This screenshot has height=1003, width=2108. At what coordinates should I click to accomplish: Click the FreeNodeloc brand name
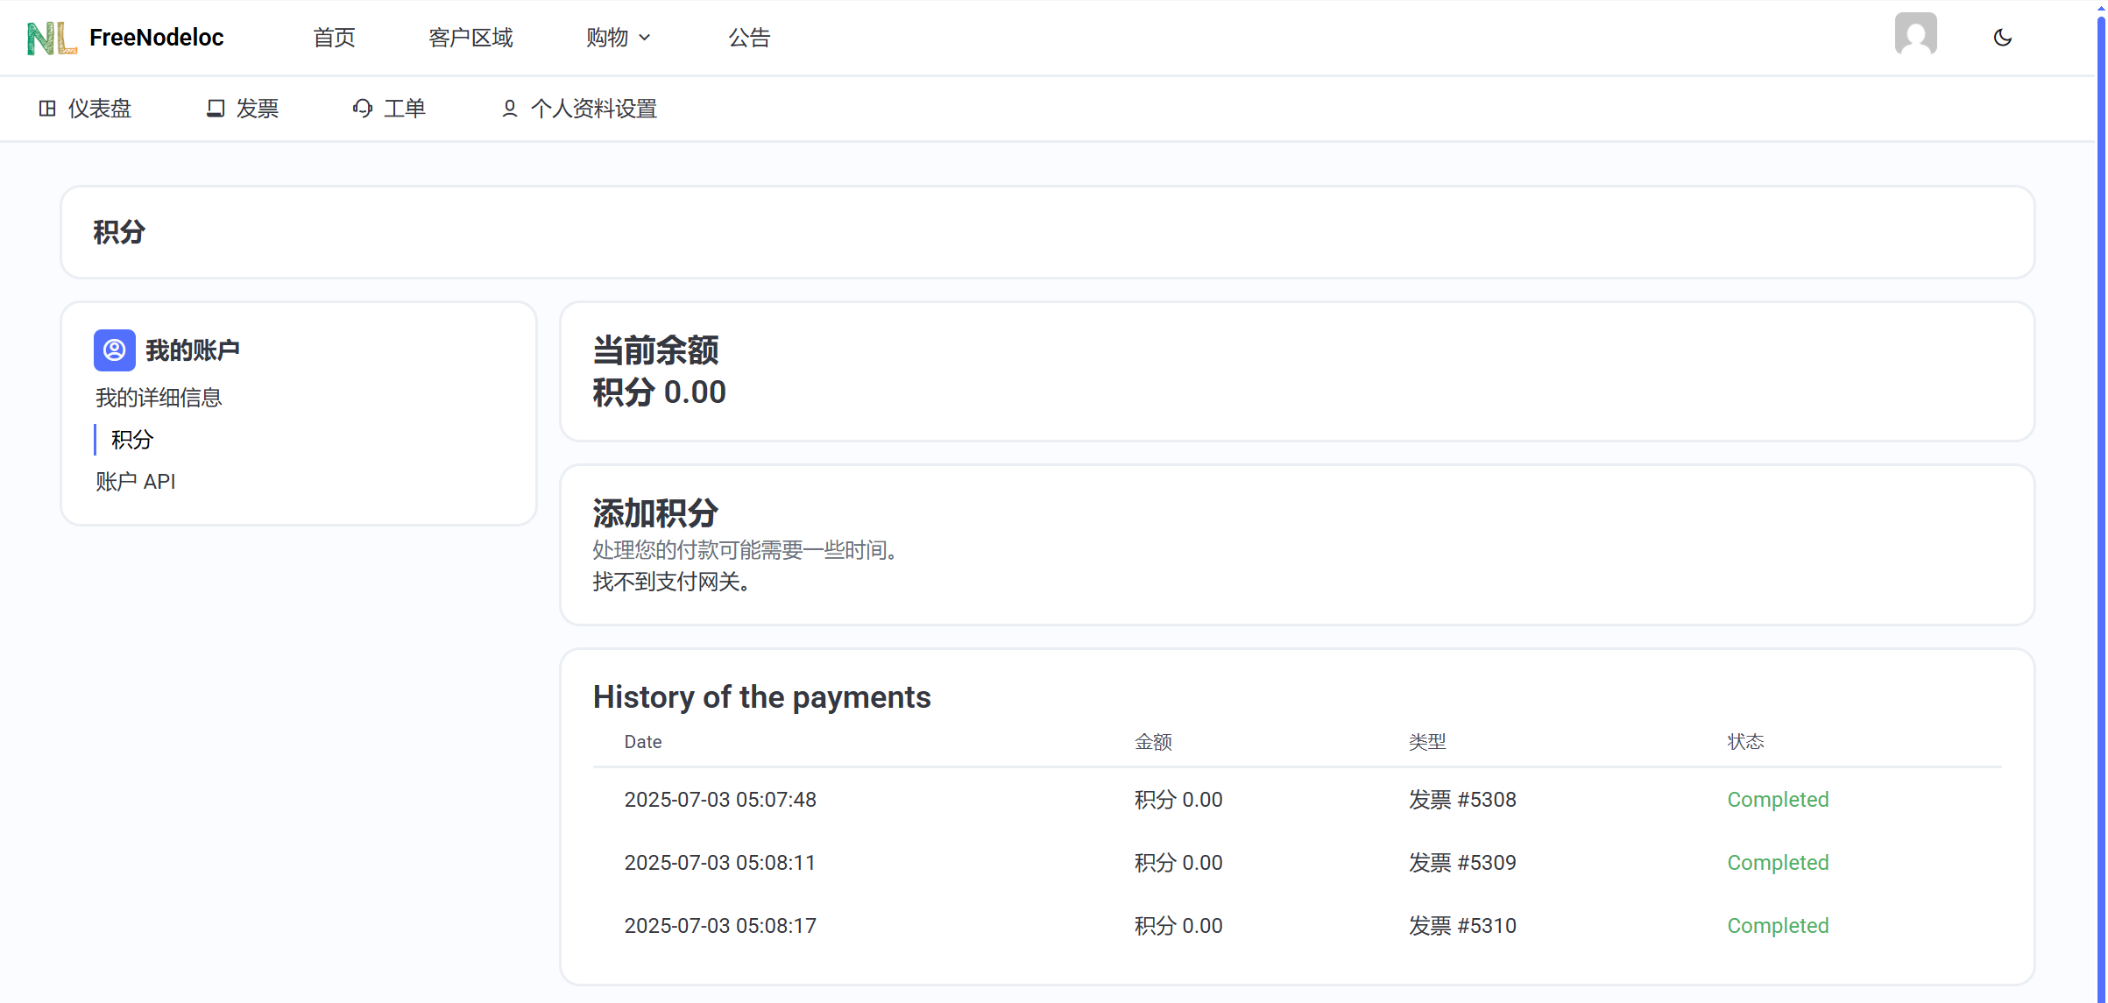(156, 38)
